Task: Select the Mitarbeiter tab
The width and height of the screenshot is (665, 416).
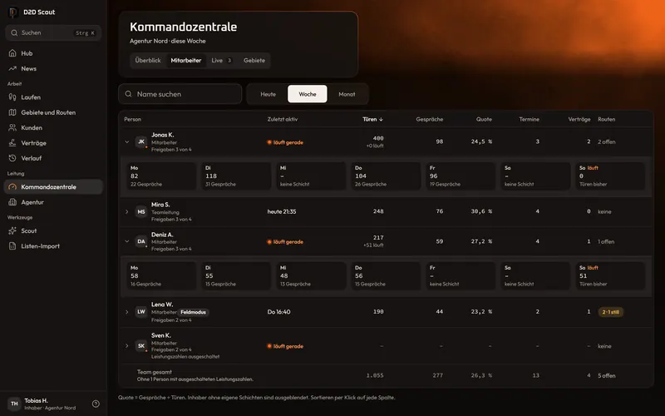Action: 185,60
